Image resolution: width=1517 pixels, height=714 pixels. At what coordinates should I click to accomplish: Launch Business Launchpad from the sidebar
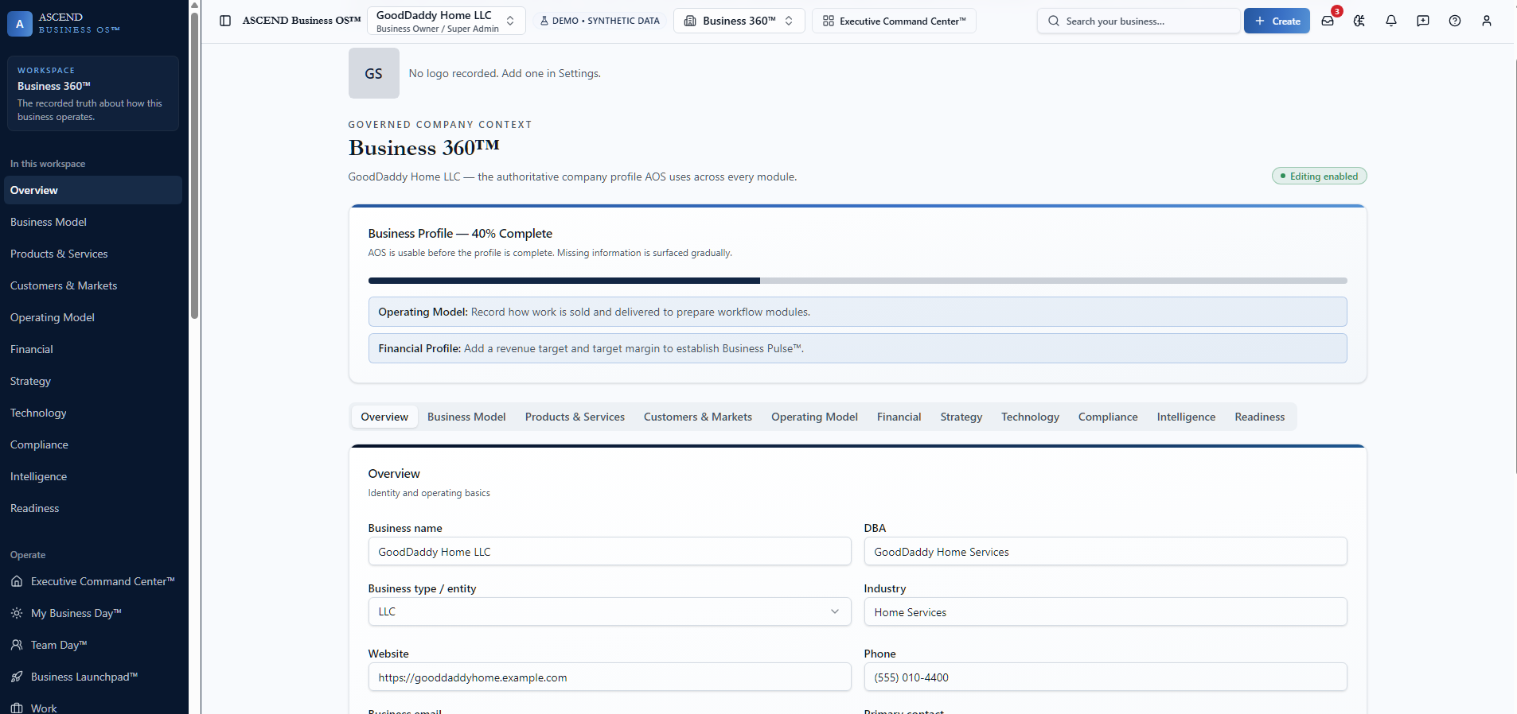click(92, 677)
